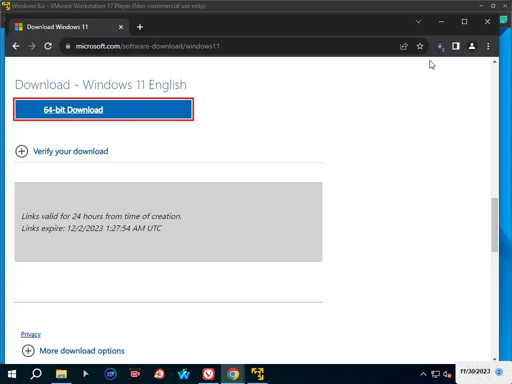The image size is (512, 384).
Task: Click Download - Windows 11 English heading
Action: (x=100, y=84)
